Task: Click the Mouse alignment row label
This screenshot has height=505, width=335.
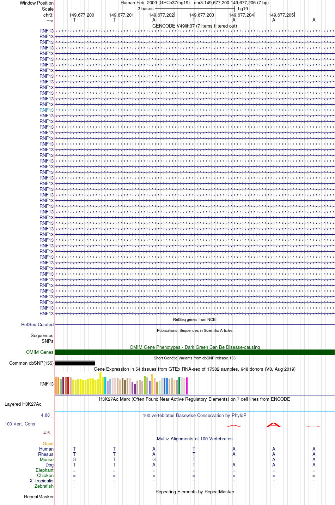Action: coord(47,459)
